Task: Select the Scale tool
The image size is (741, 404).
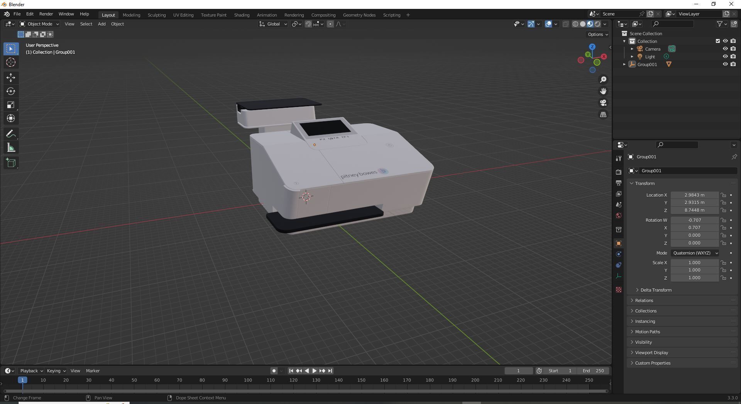Action: tap(11, 105)
